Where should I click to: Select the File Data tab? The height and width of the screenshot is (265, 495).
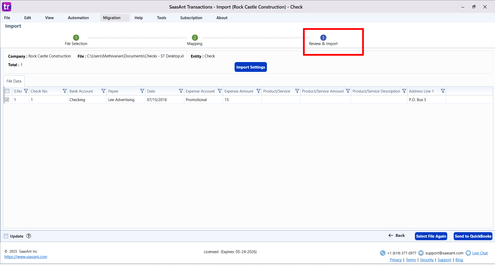tap(14, 81)
